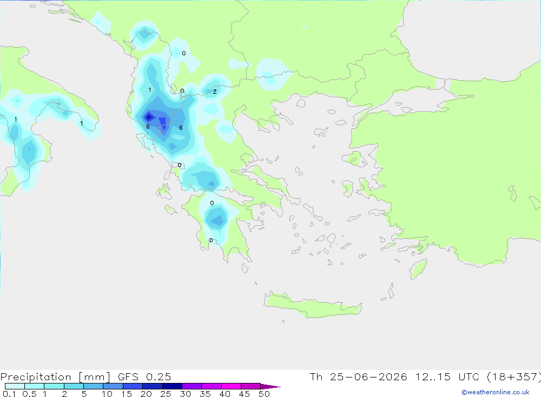Image resolution: width=541 pixels, height=397 pixels.
Task: Click the "Th 25-06-2026" date text
Action: (x=358, y=376)
